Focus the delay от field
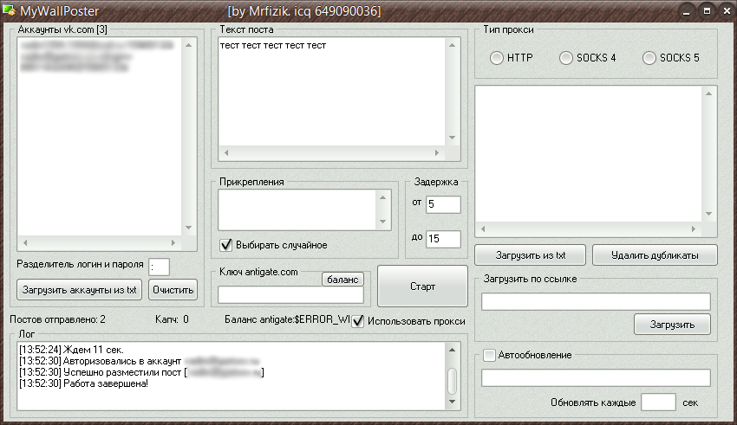Screen dimensions: 737x425 (443, 204)
